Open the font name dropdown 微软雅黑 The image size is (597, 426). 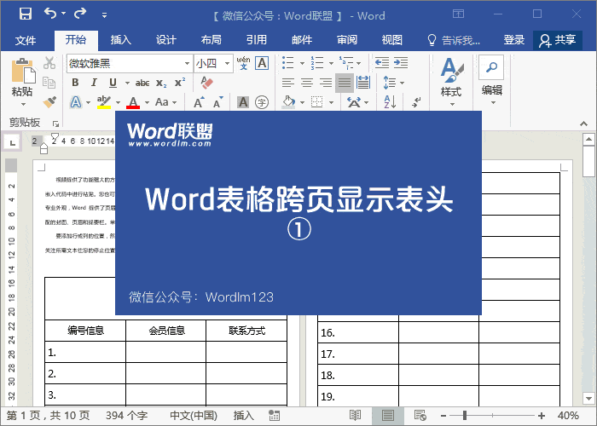click(x=187, y=64)
